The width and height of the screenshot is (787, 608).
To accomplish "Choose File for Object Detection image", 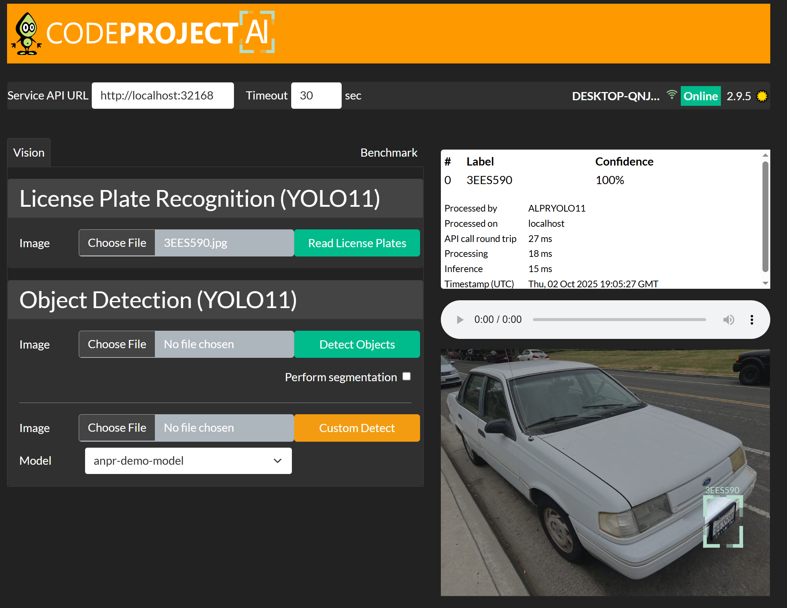I will click(x=117, y=344).
